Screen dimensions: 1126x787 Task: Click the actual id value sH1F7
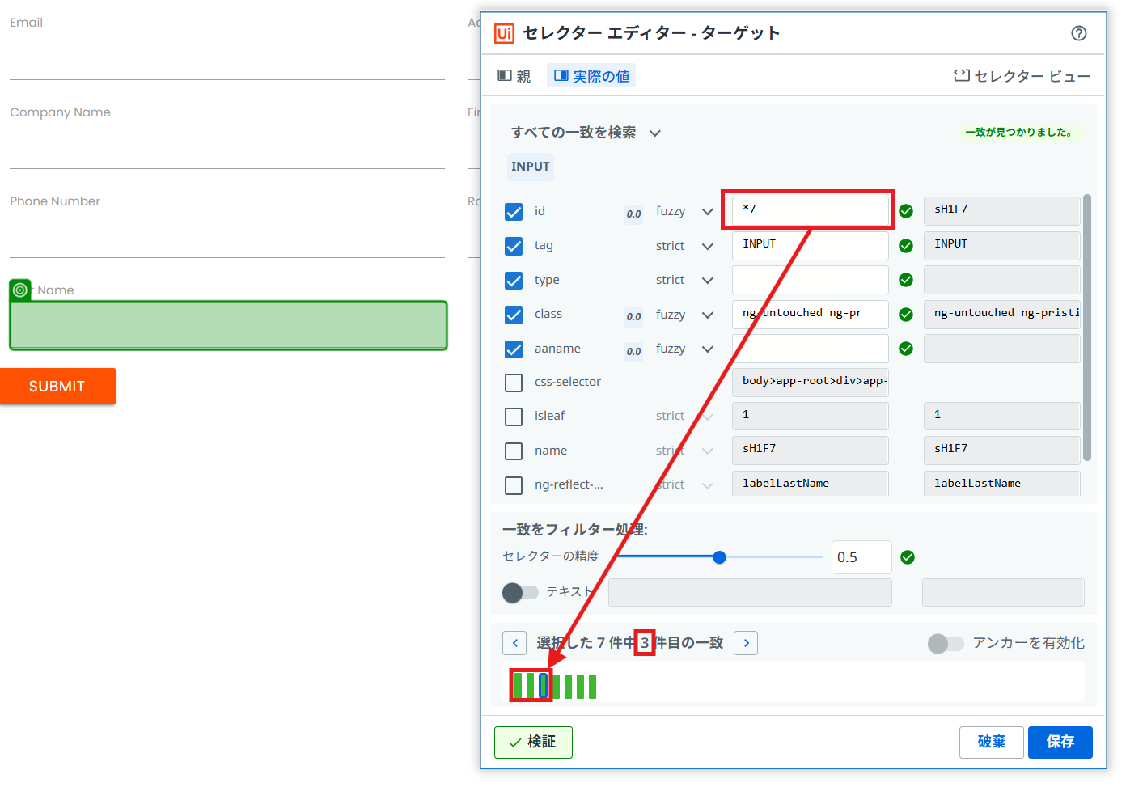pyautogui.click(x=1002, y=210)
